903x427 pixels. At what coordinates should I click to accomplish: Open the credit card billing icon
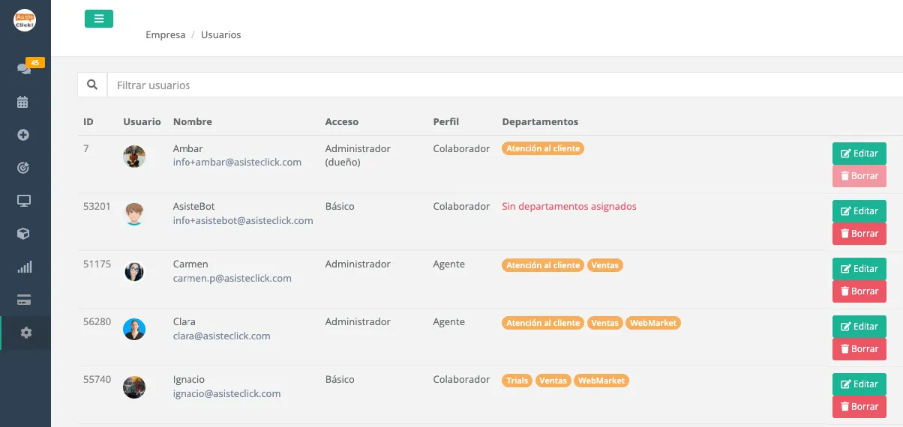pyautogui.click(x=23, y=300)
